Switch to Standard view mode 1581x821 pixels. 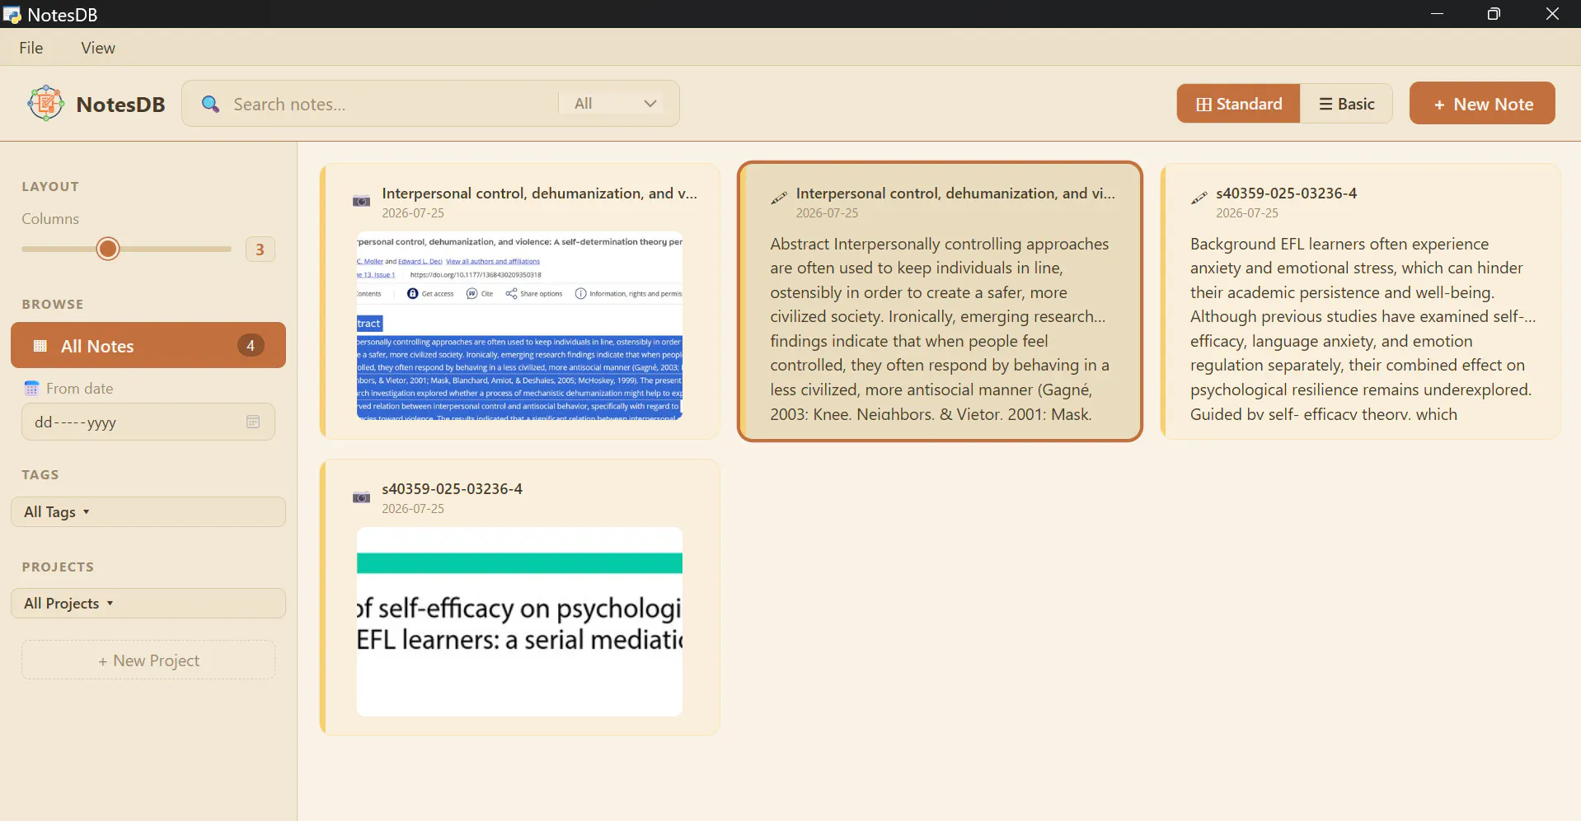[x=1238, y=104]
